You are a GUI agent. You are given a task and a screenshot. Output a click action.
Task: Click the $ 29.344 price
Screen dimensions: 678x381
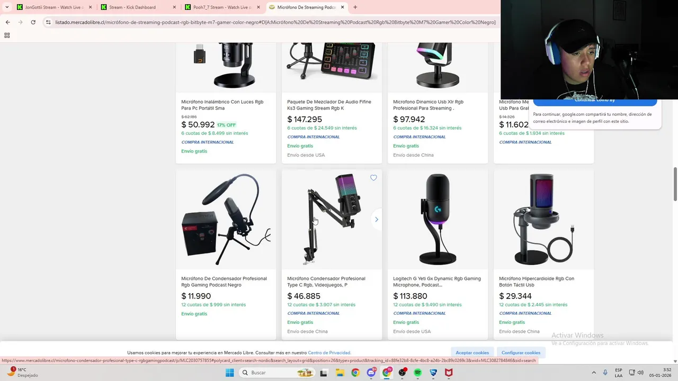coord(515,296)
